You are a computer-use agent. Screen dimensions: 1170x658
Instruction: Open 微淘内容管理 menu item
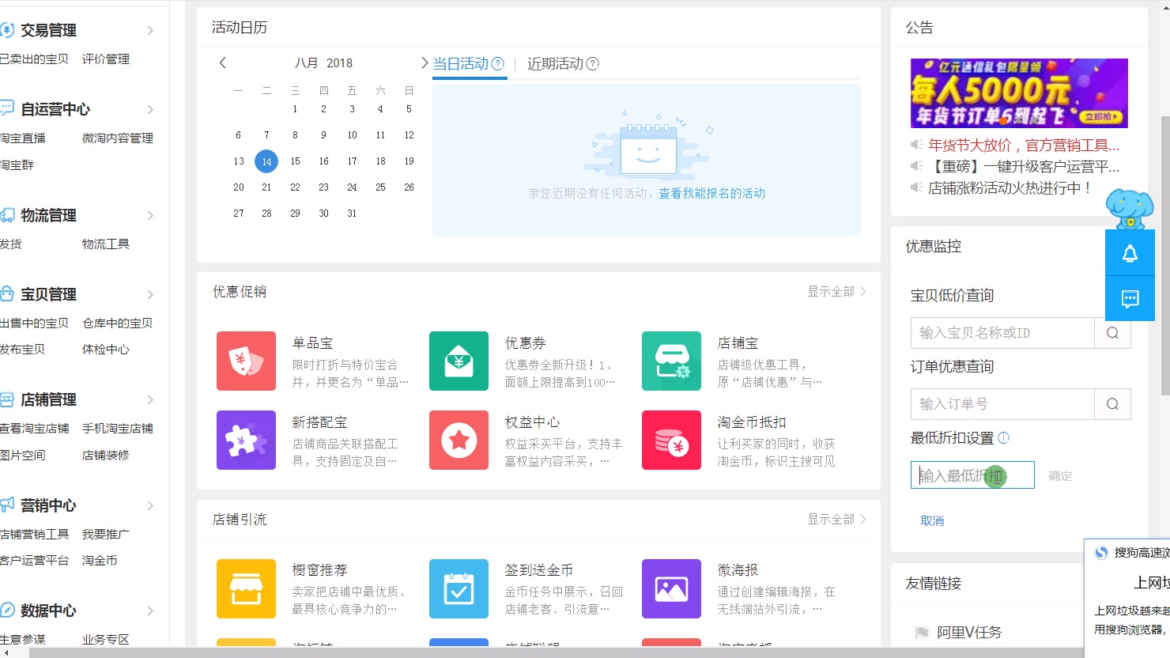click(118, 138)
